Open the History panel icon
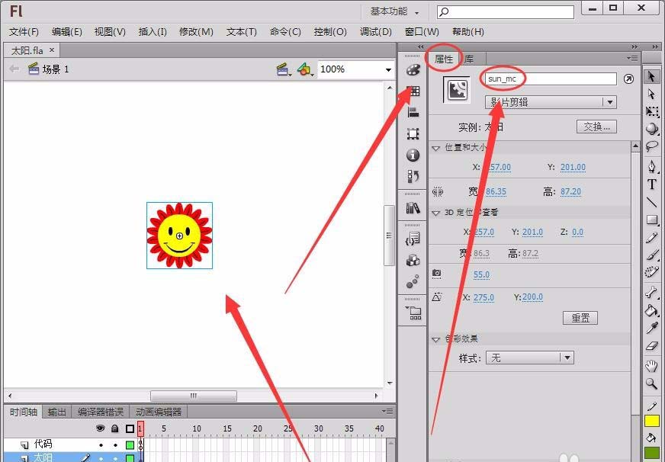The image size is (665, 462). [x=413, y=176]
